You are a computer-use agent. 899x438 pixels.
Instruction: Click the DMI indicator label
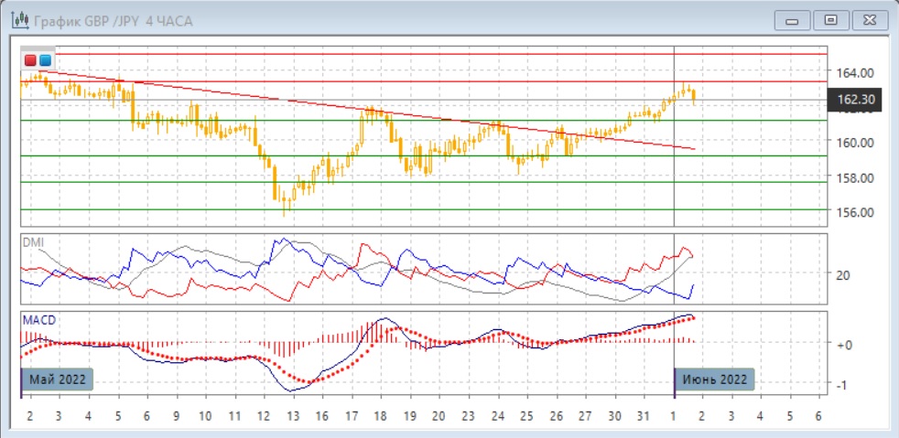tap(33, 242)
